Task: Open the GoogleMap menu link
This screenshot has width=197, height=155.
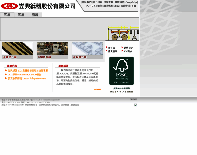Action: (x=131, y=2)
